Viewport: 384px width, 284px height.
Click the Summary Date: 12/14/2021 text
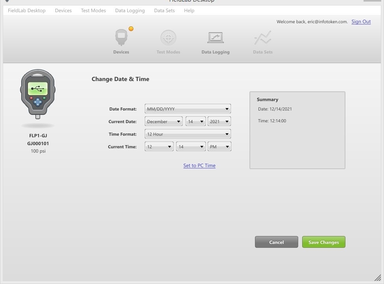tap(275, 109)
